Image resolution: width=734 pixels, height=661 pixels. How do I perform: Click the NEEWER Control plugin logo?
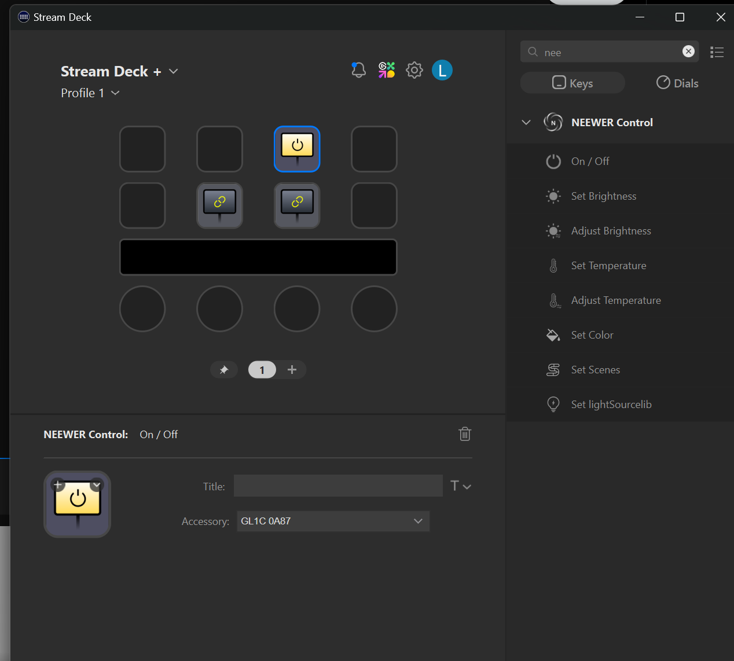[x=553, y=122]
